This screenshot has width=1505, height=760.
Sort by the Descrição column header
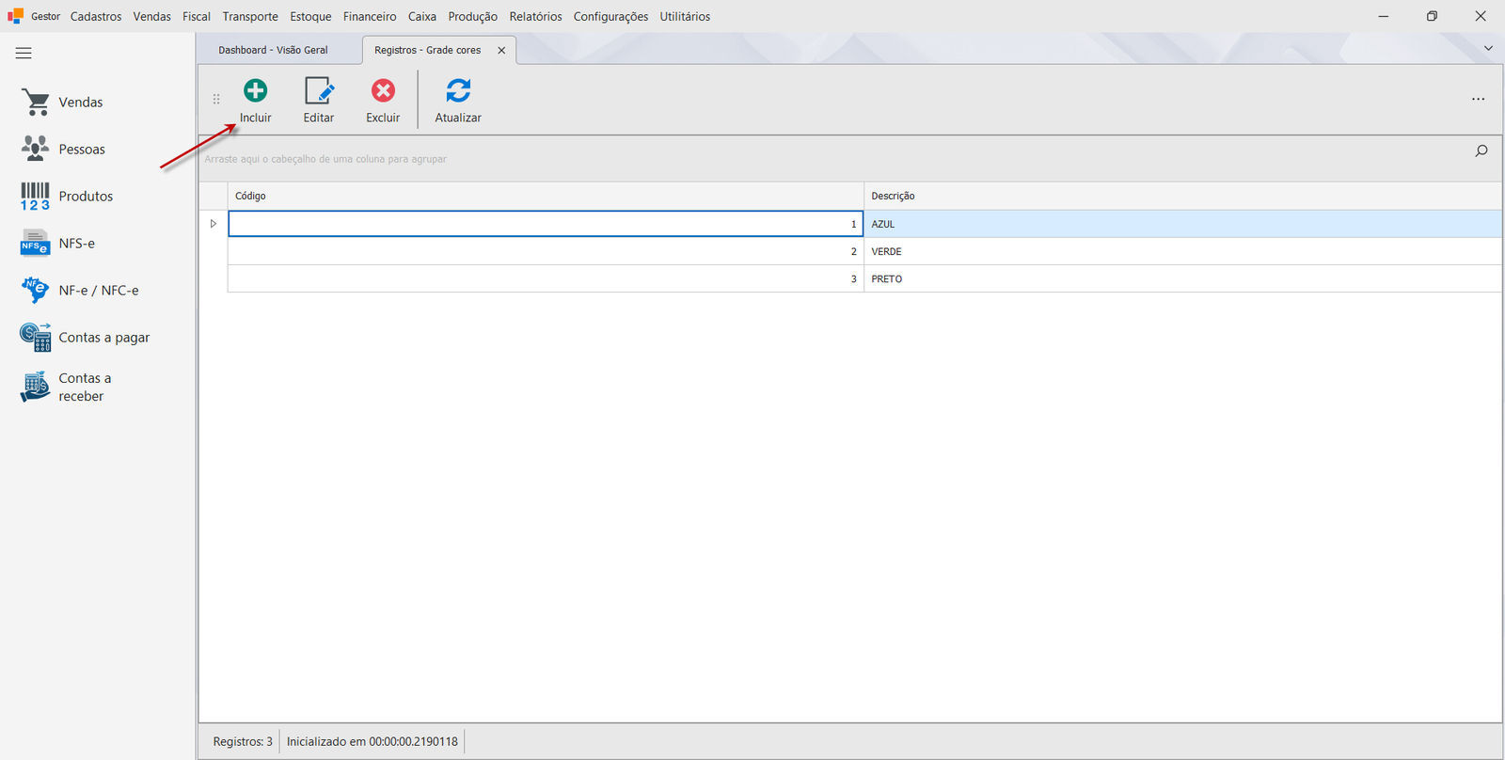click(x=1182, y=196)
